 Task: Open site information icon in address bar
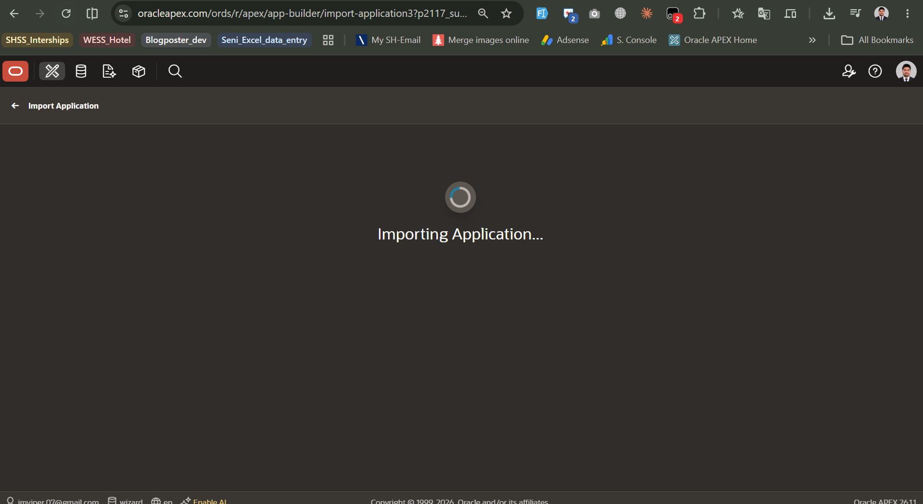124,14
